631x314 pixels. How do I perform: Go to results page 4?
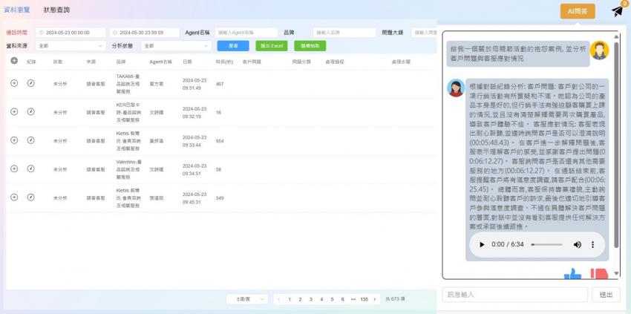click(321, 299)
